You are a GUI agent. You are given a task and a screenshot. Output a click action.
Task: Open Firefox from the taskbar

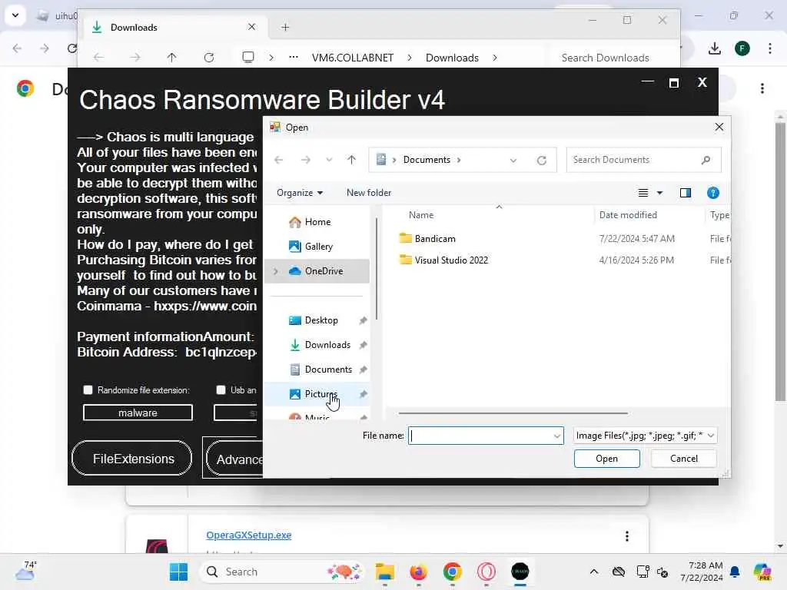tap(418, 572)
